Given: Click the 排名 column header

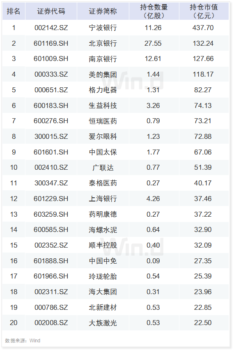Looking at the screenshot, I should 14,11.
